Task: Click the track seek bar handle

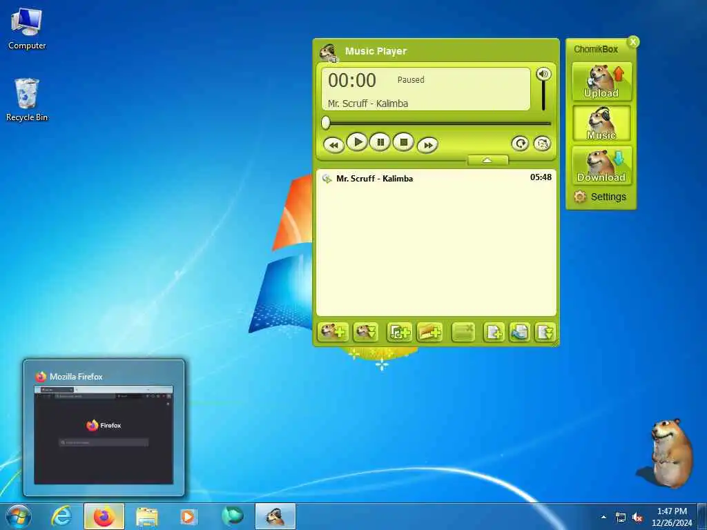Action: [x=326, y=123]
